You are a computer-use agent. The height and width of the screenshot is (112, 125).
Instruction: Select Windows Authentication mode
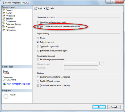click(38, 22)
